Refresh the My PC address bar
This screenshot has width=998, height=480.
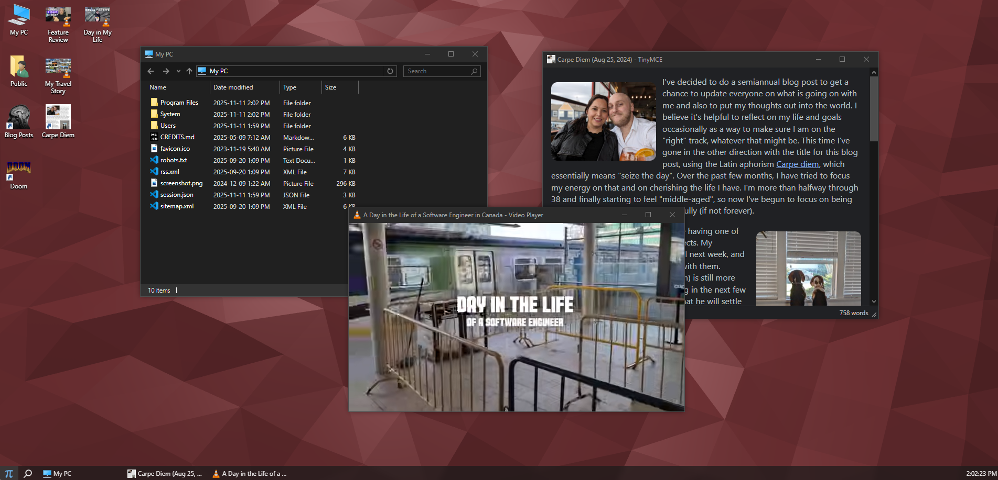(390, 71)
